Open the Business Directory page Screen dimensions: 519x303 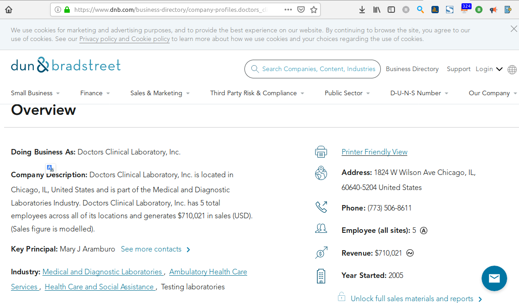click(412, 69)
